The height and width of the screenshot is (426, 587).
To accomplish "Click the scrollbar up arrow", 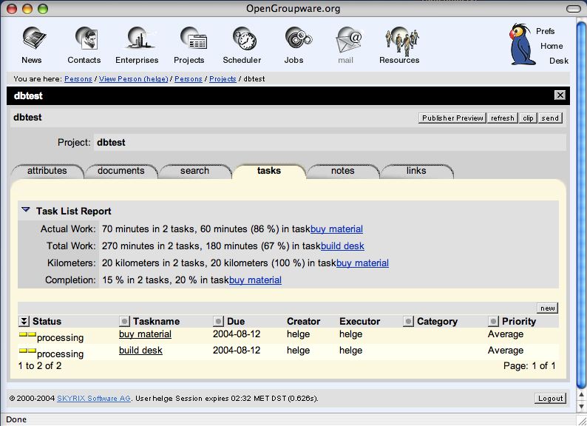I will coord(580,394).
